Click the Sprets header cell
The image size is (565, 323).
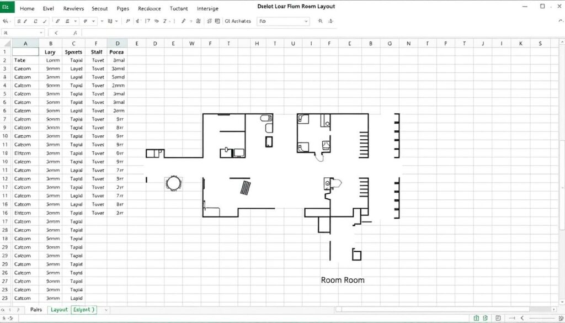pyautogui.click(x=73, y=52)
